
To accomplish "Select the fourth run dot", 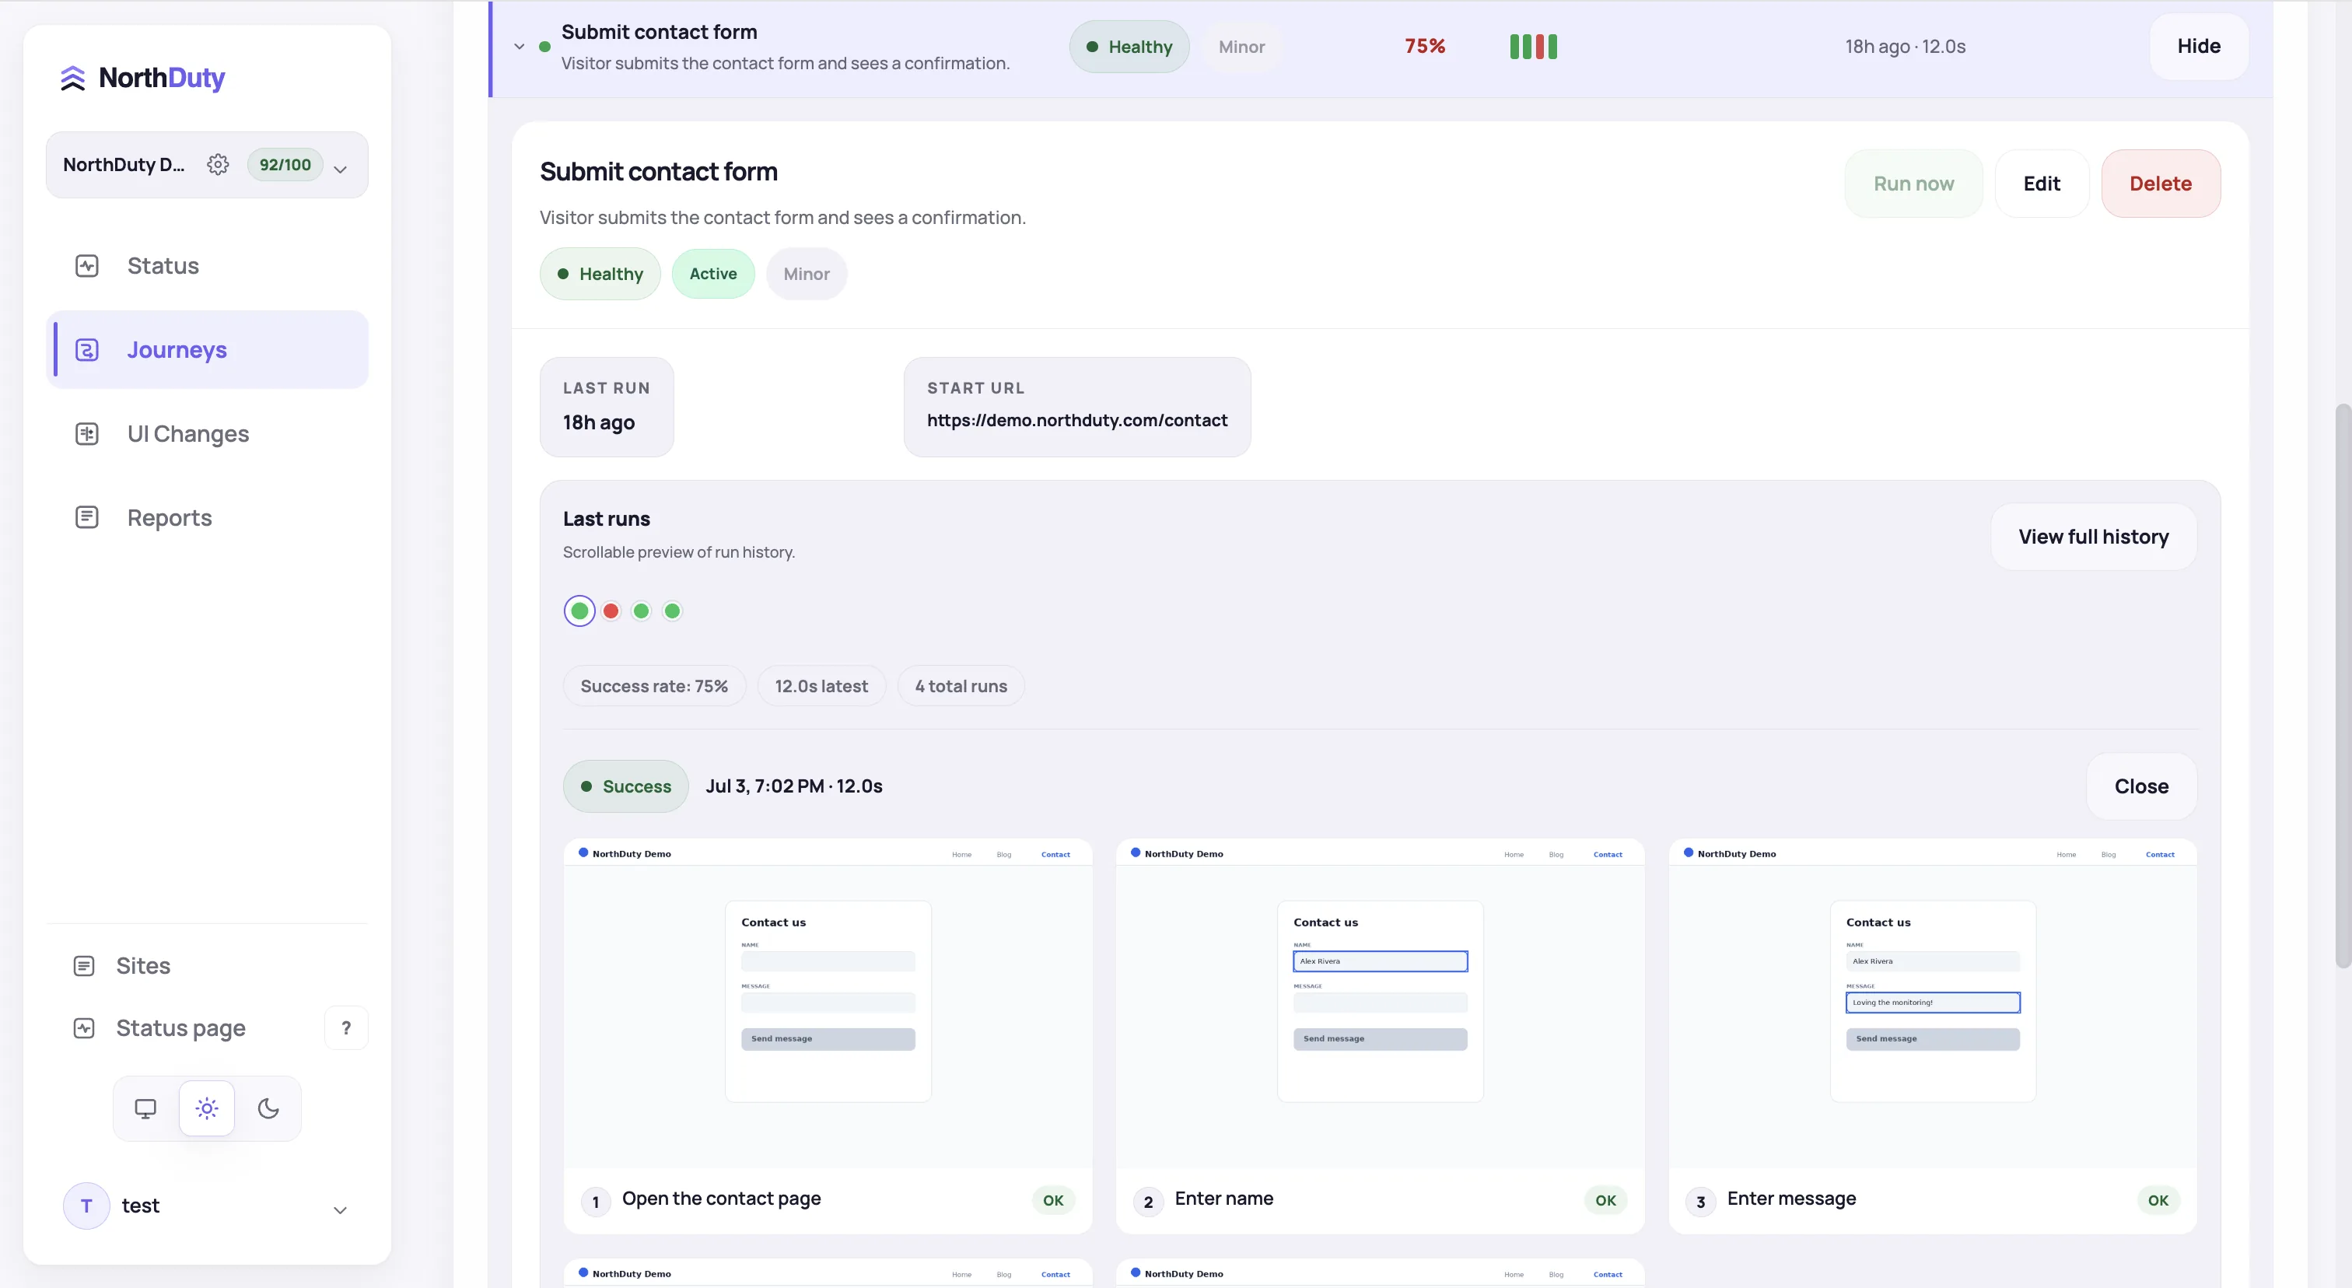I will (x=672, y=611).
